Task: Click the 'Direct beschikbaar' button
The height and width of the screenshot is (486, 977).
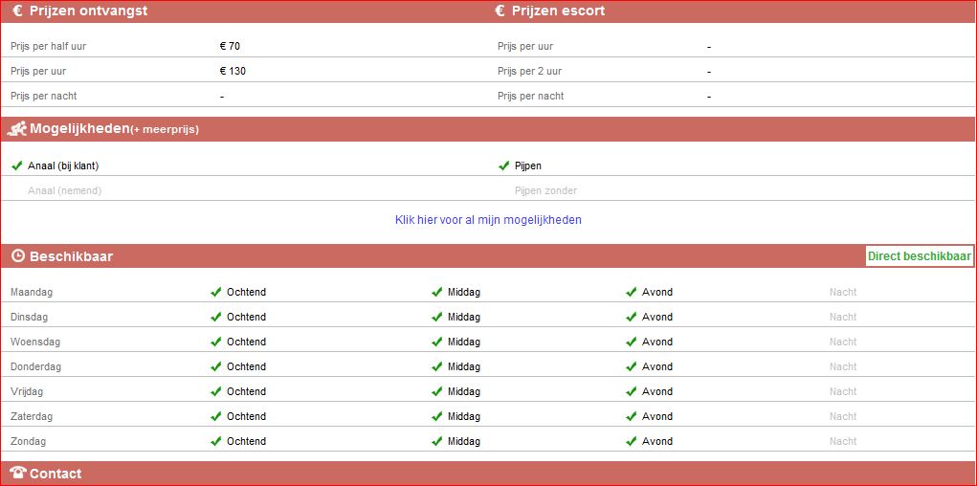Action: pyautogui.click(x=920, y=255)
